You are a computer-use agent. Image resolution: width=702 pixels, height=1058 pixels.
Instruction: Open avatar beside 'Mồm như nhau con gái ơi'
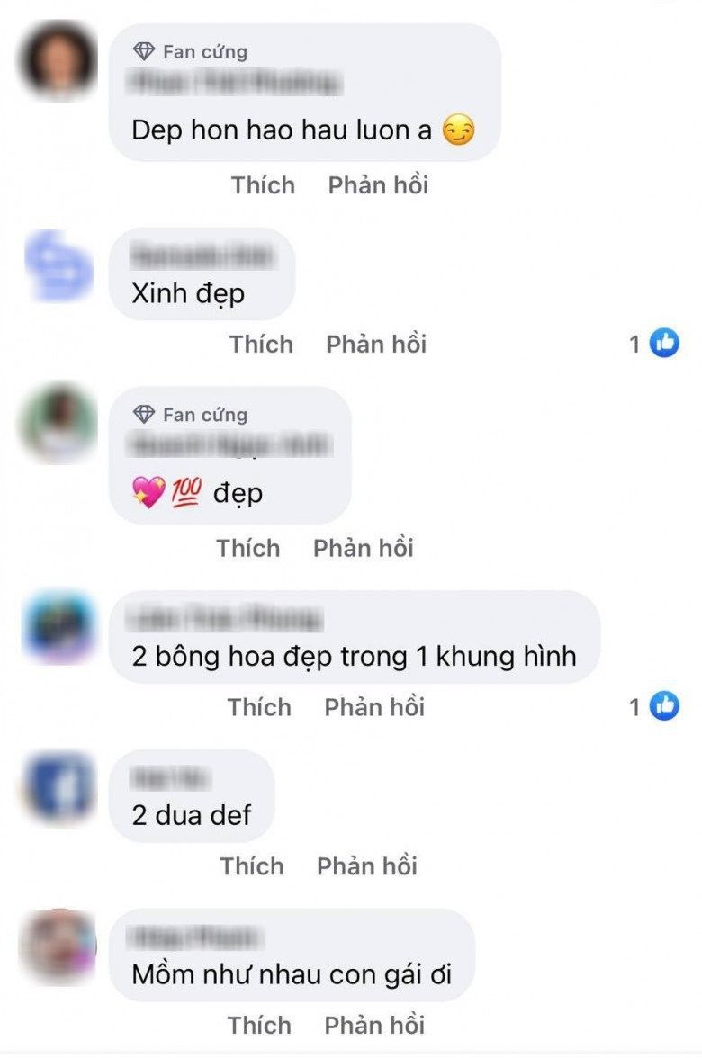(x=58, y=946)
